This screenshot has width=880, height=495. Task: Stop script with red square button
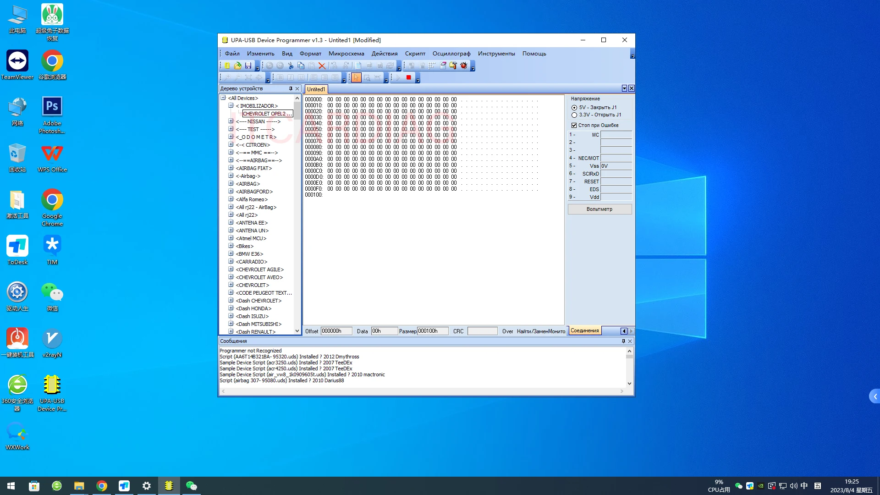408,78
